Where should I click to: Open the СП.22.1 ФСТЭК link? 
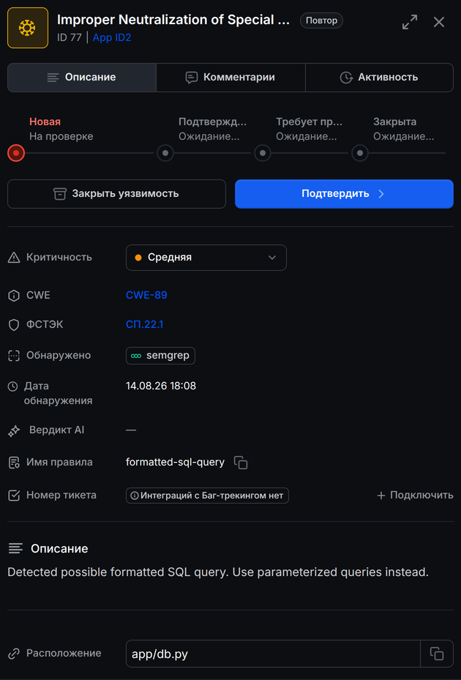tap(144, 324)
